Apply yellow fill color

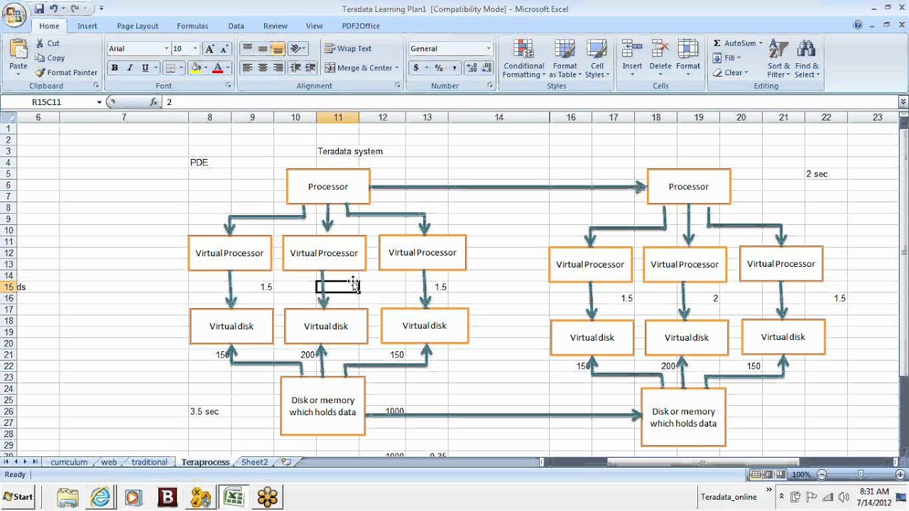[196, 68]
